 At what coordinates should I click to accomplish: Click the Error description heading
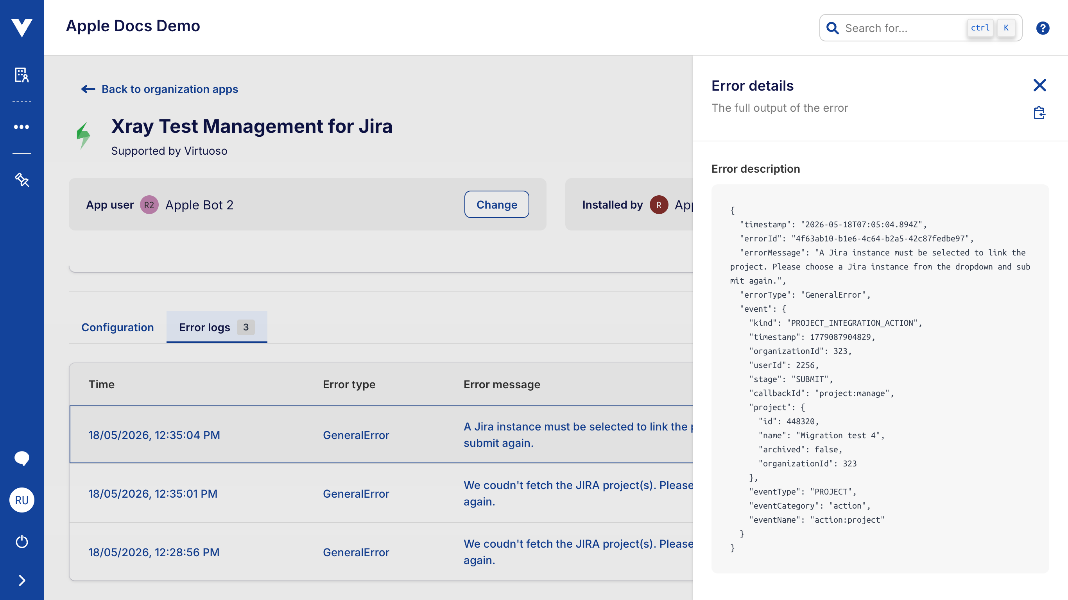[755, 169]
